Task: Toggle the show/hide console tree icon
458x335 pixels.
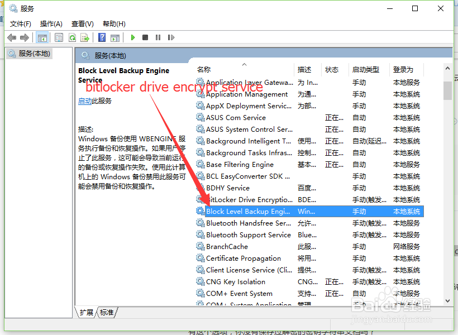Action: click(x=42, y=37)
